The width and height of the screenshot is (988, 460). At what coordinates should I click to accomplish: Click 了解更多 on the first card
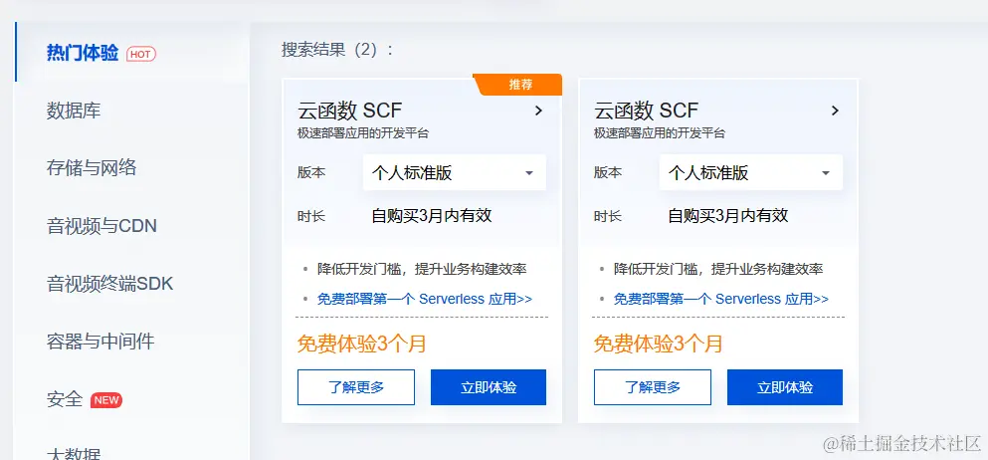[356, 387]
